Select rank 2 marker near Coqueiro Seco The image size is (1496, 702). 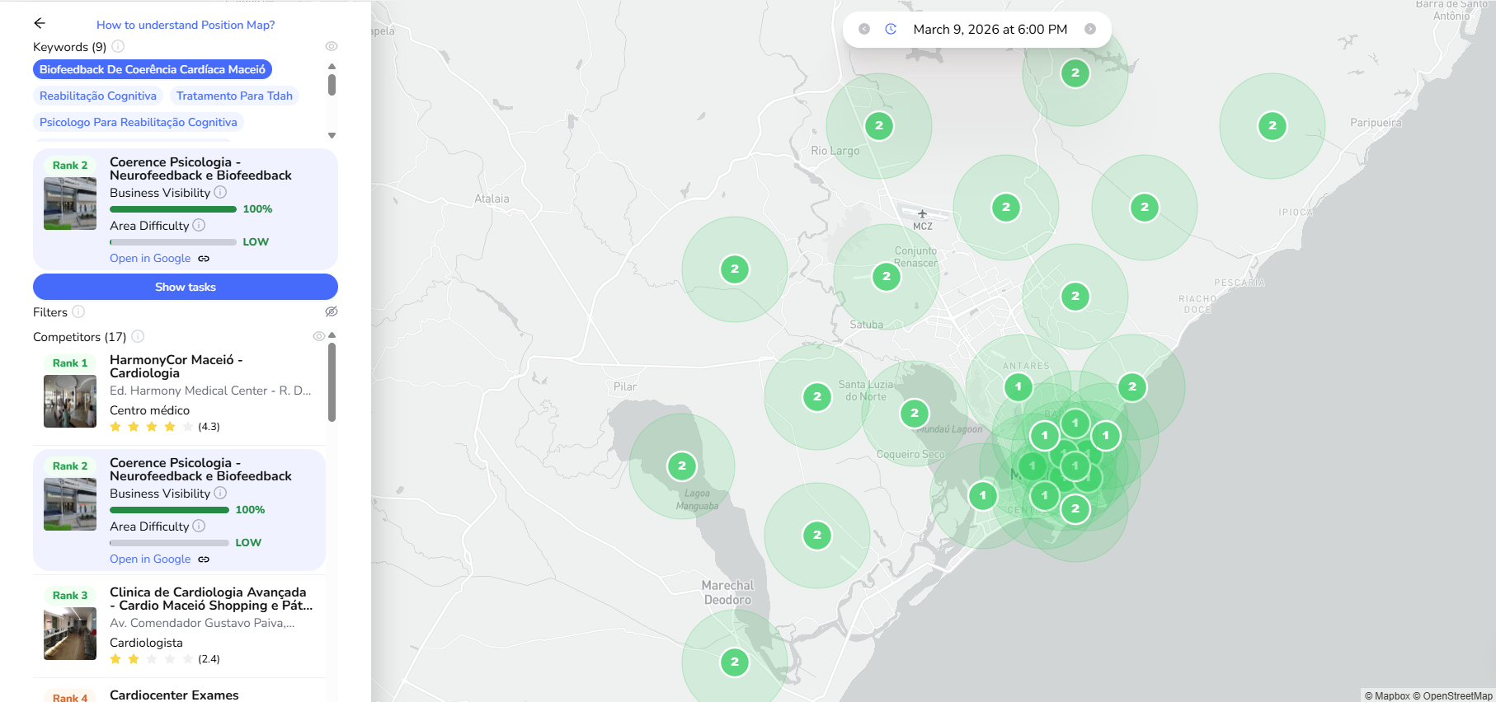coord(915,414)
